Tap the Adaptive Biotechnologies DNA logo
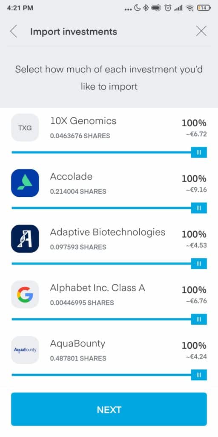This screenshot has width=218, height=437. 25,239
